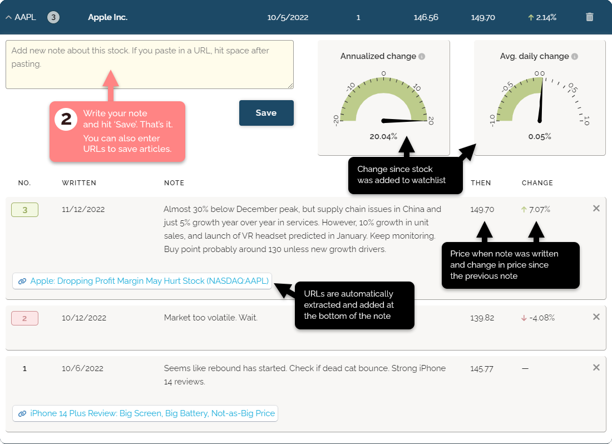Click the notes count badge 3
Screen dimensions: 612x444
[53, 17]
